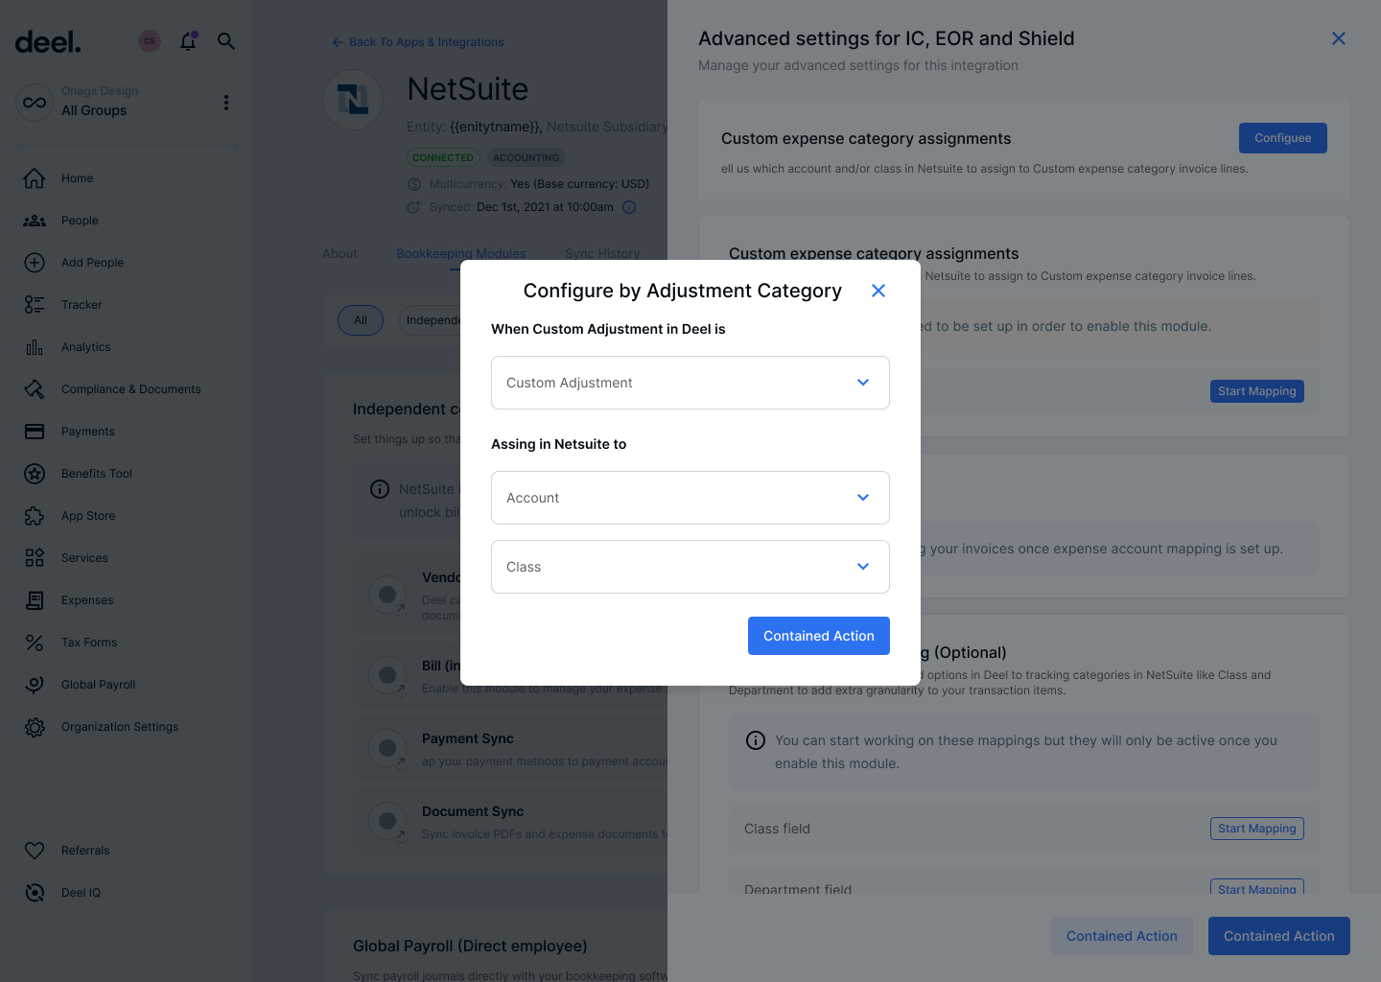Open Payments in sidebar menu
1381x982 pixels.
pos(88,432)
